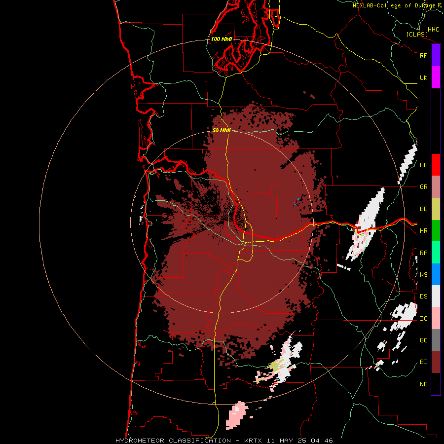
Task: Click the green HR legend color swatch
Action: pos(436,231)
